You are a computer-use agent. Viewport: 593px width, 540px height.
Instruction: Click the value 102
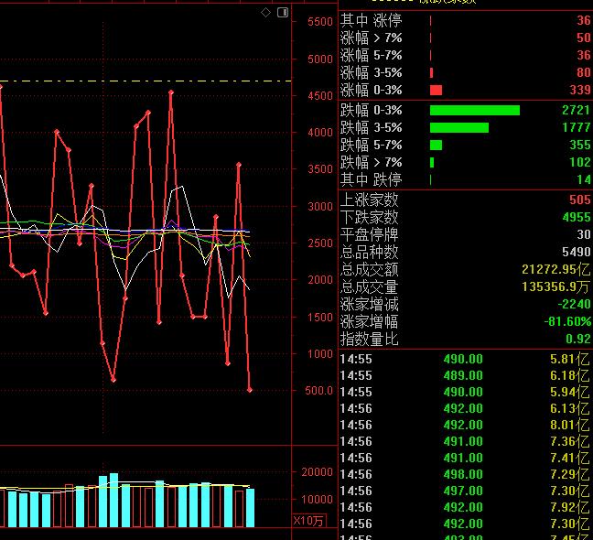580,162
